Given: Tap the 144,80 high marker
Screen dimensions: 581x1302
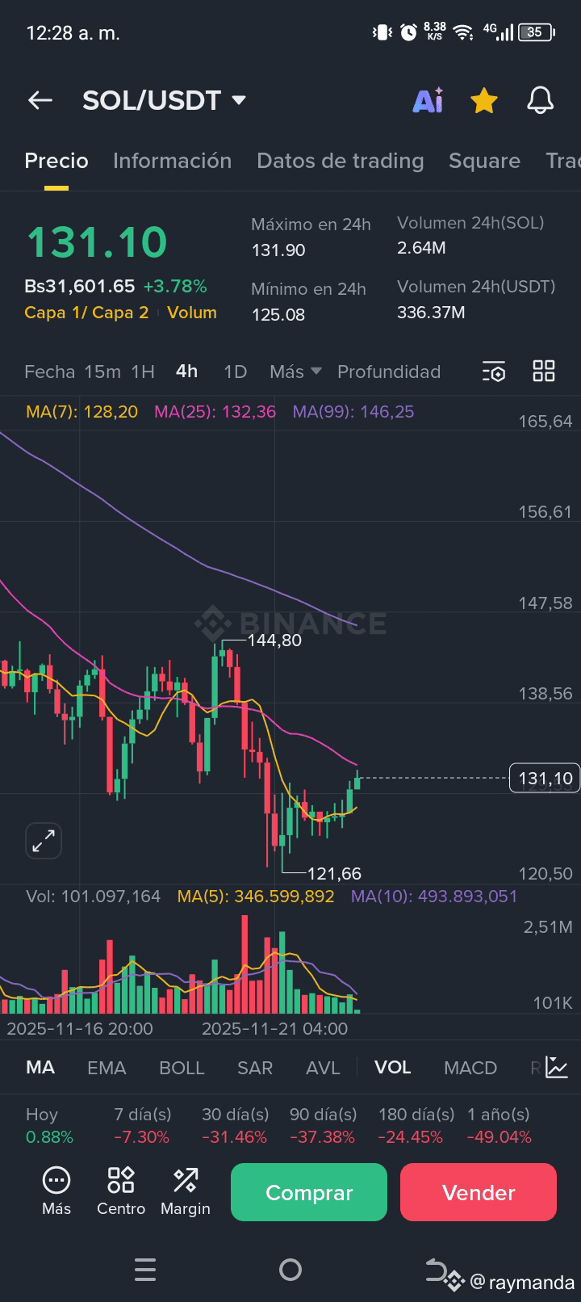Looking at the screenshot, I should click(x=274, y=640).
